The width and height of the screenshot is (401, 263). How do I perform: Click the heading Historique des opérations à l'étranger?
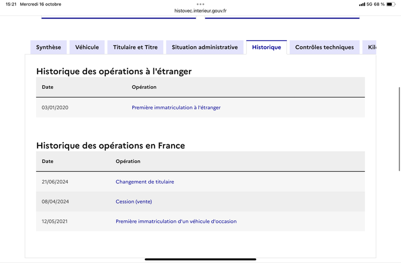click(114, 71)
